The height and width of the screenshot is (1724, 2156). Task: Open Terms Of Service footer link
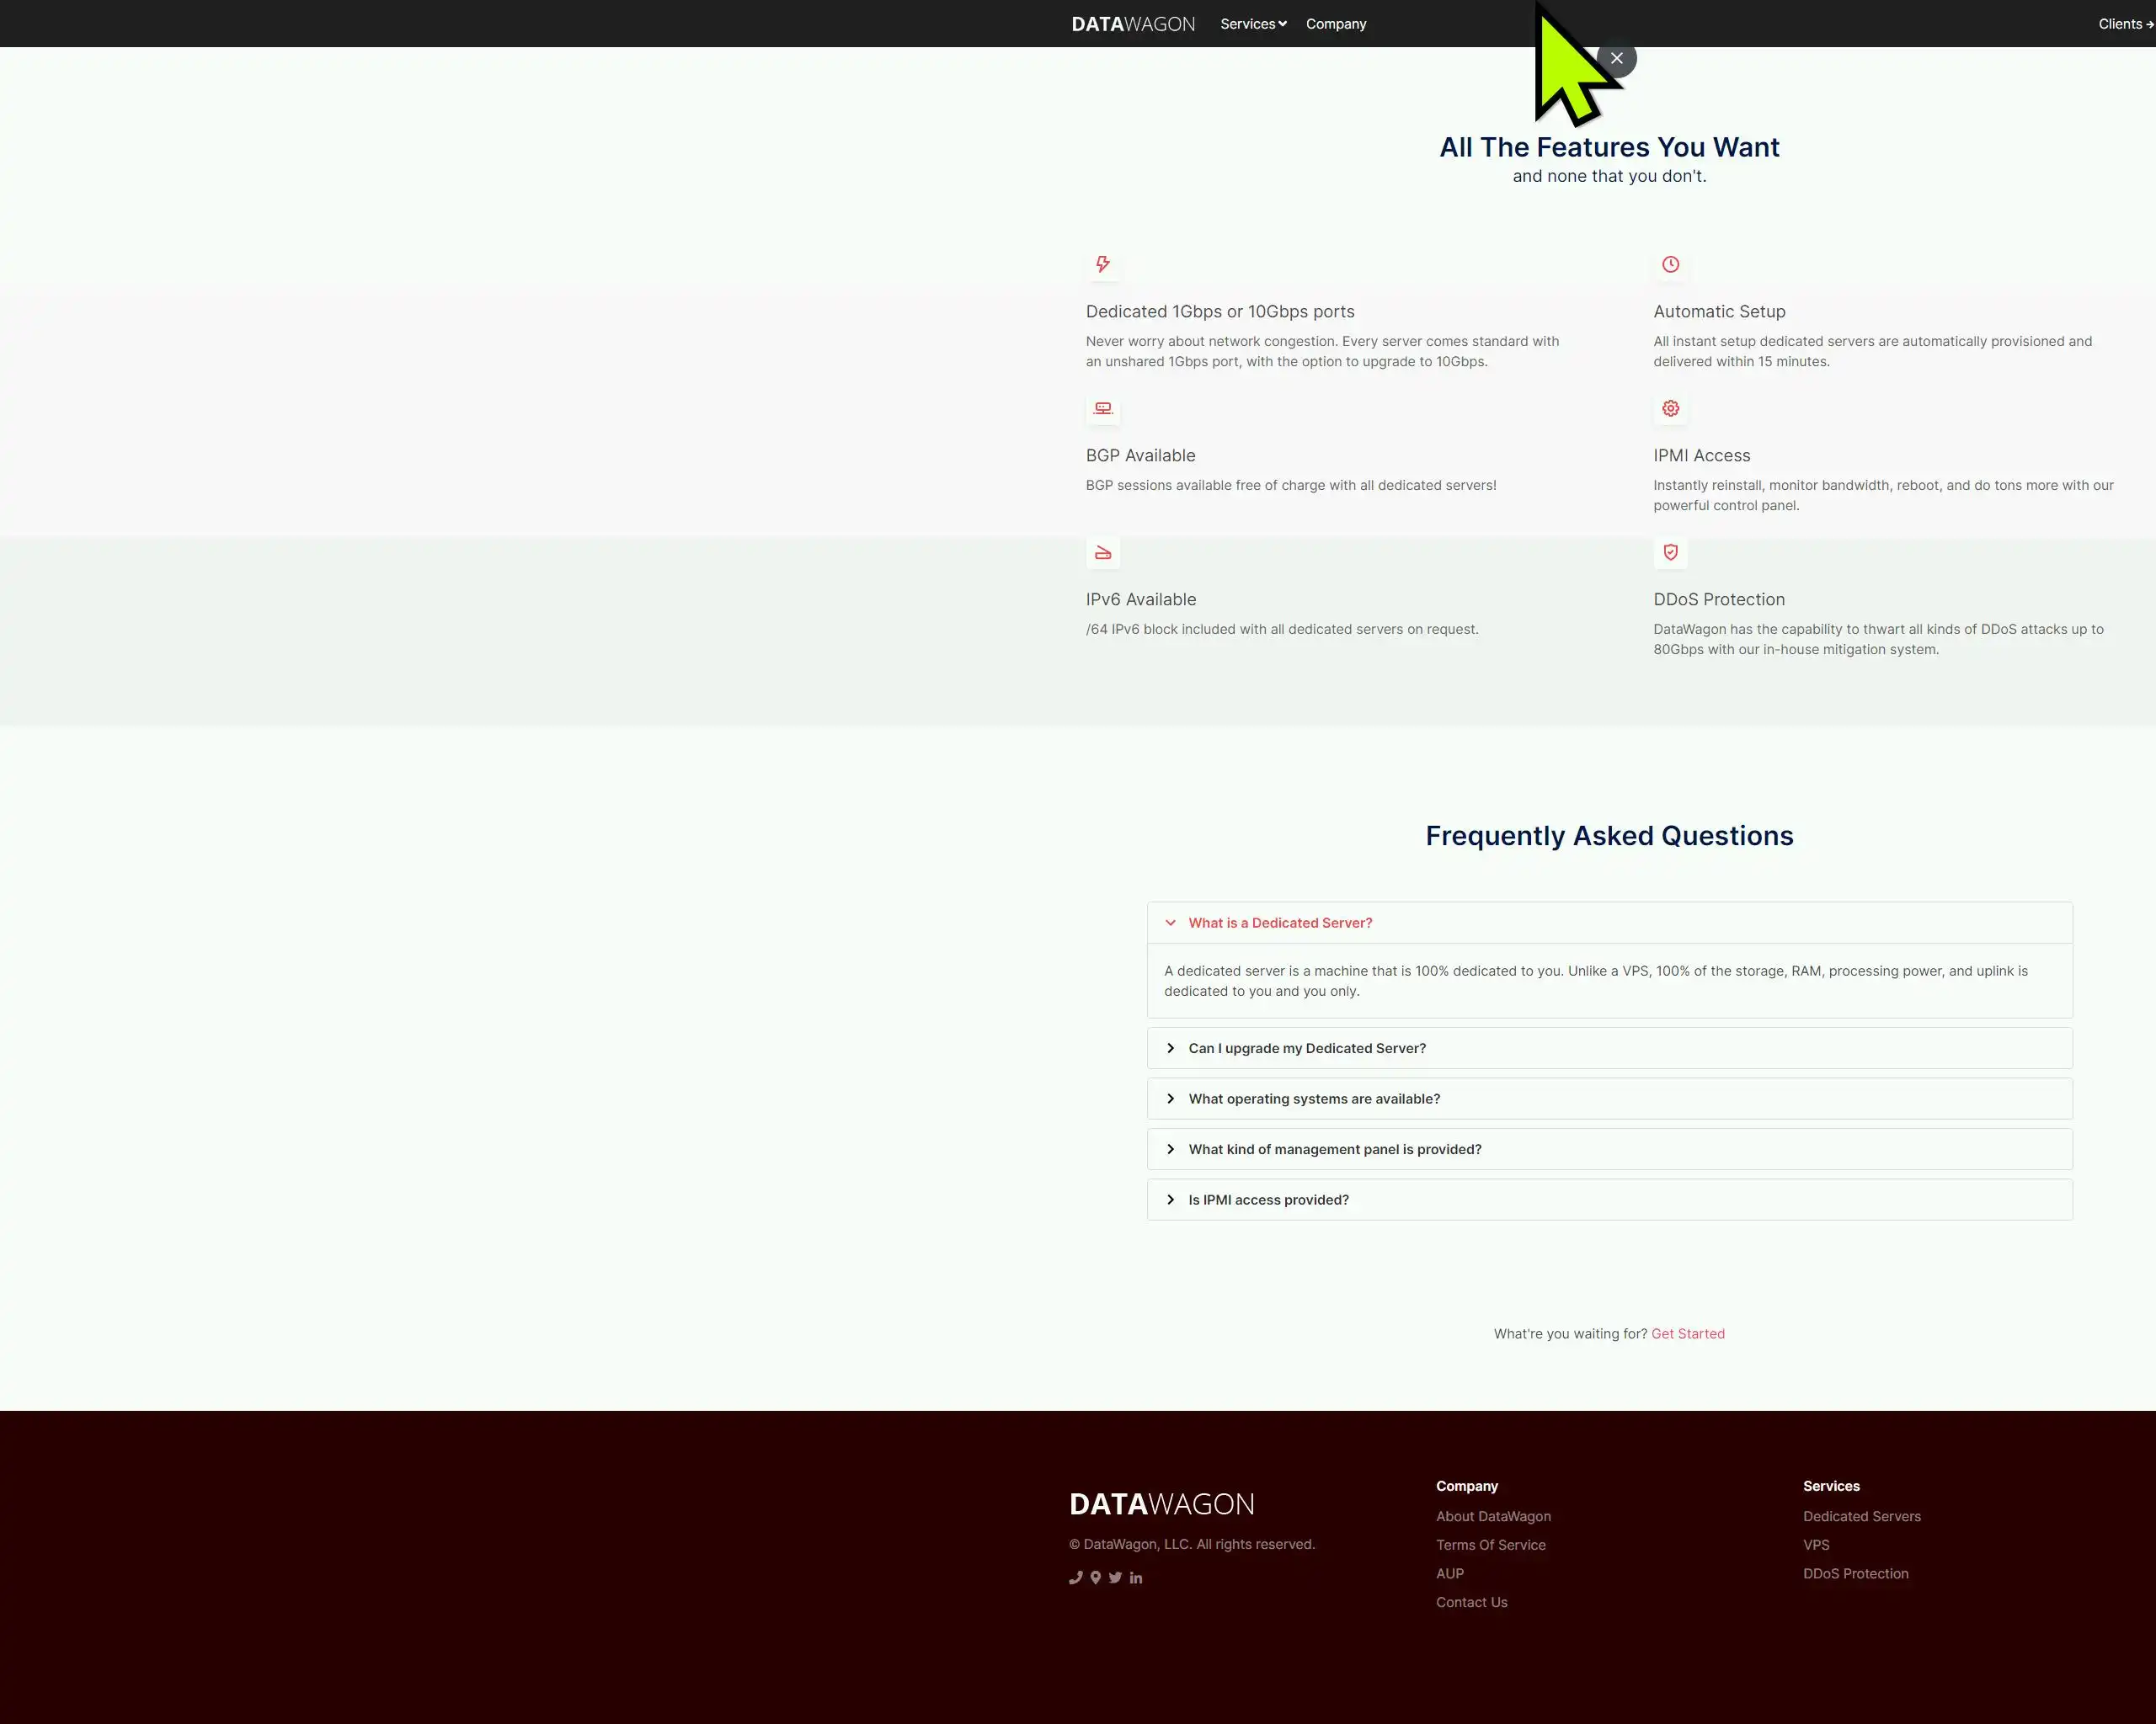click(x=1490, y=1545)
